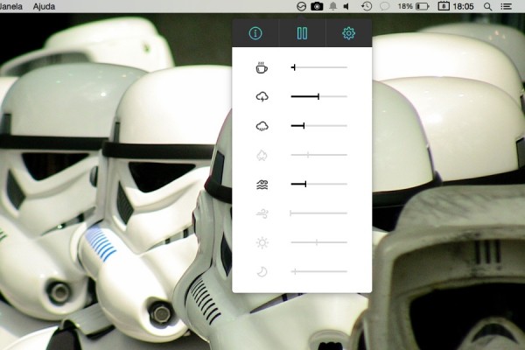Image resolution: width=525 pixels, height=350 pixels.
Task: Open the Janela menu
Action: pos(11,6)
